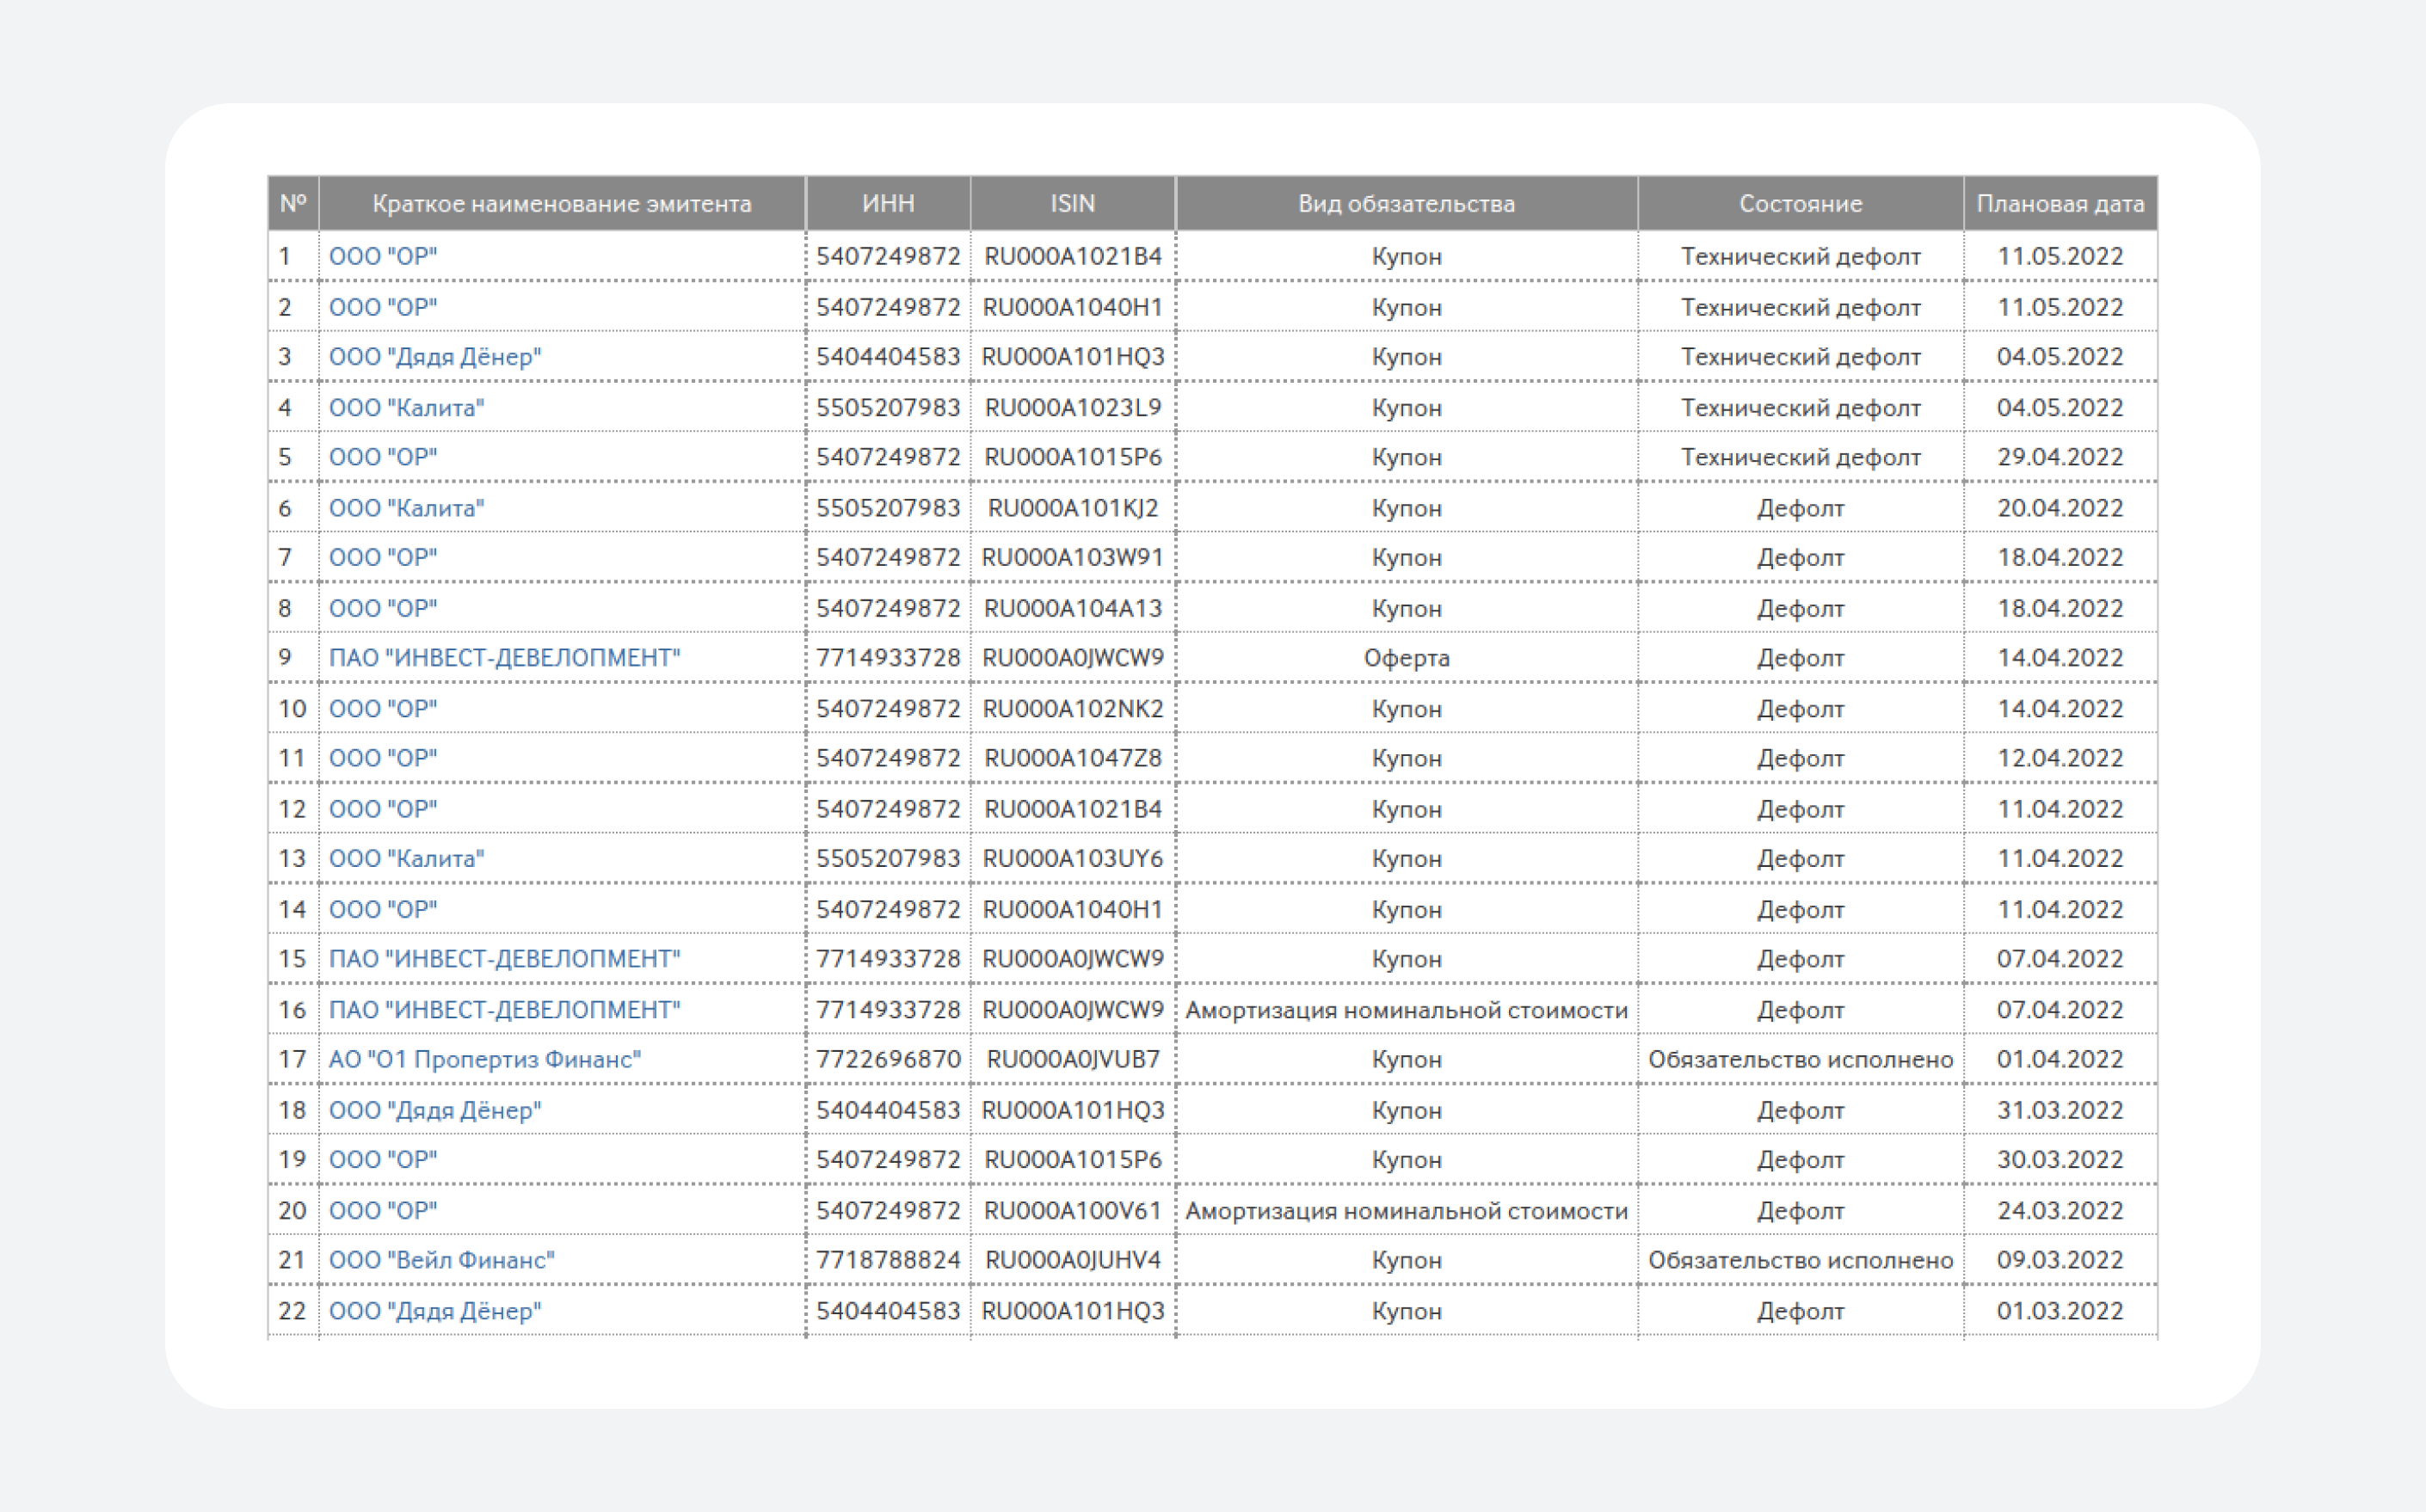Select ISIN RU000A102NK2 cell
The image size is (2426, 1512).
click(x=1073, y=709)
